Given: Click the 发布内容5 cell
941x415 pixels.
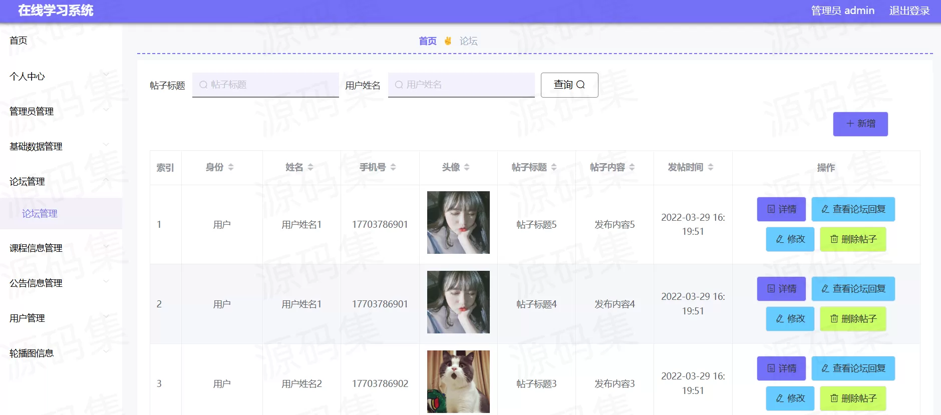Looking at the screenshot, I should 614,225.
